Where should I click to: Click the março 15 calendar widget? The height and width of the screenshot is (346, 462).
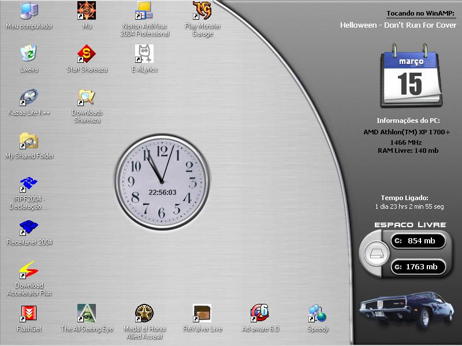pyautogui.click(x=411, y=76)
